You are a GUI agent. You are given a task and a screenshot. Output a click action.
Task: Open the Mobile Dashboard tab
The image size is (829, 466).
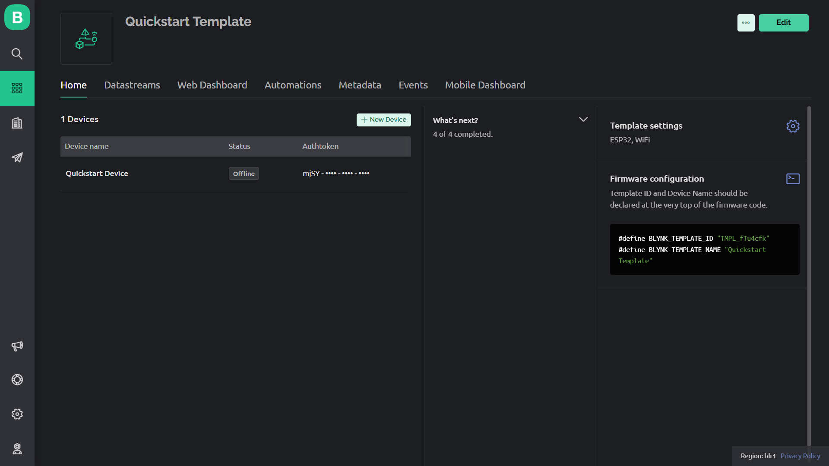coord(485,85)
